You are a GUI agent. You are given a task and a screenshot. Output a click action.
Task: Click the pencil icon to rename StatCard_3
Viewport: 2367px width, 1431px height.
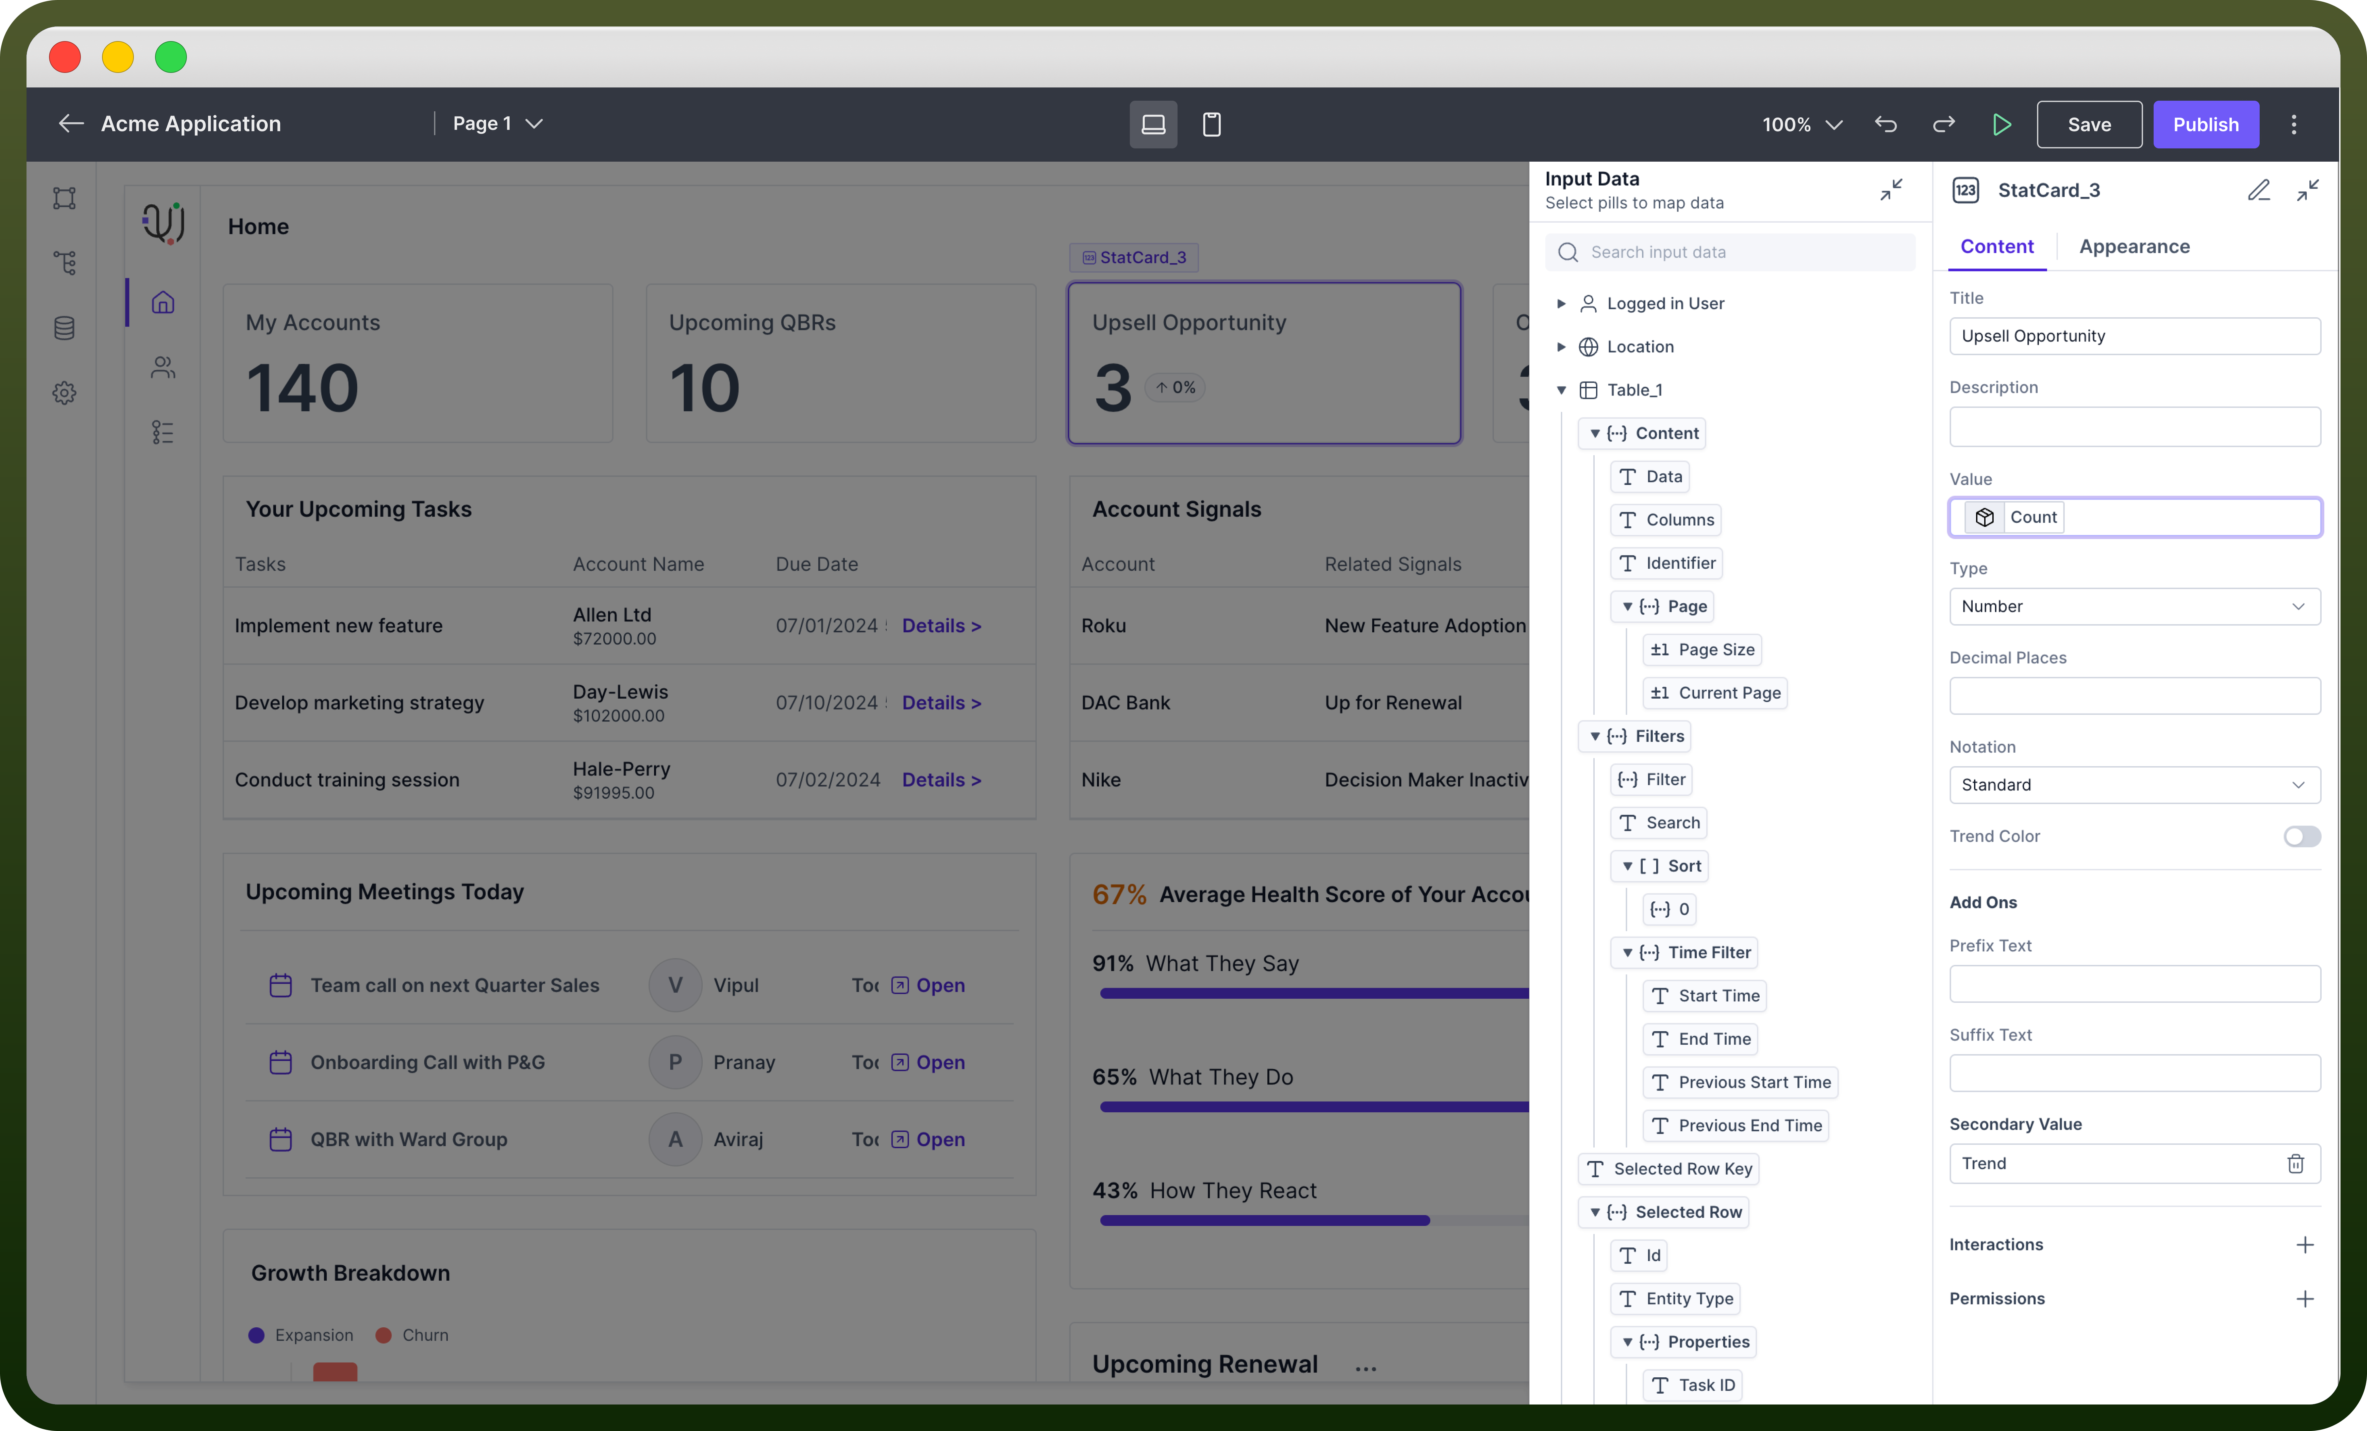tap(2258, 190)
